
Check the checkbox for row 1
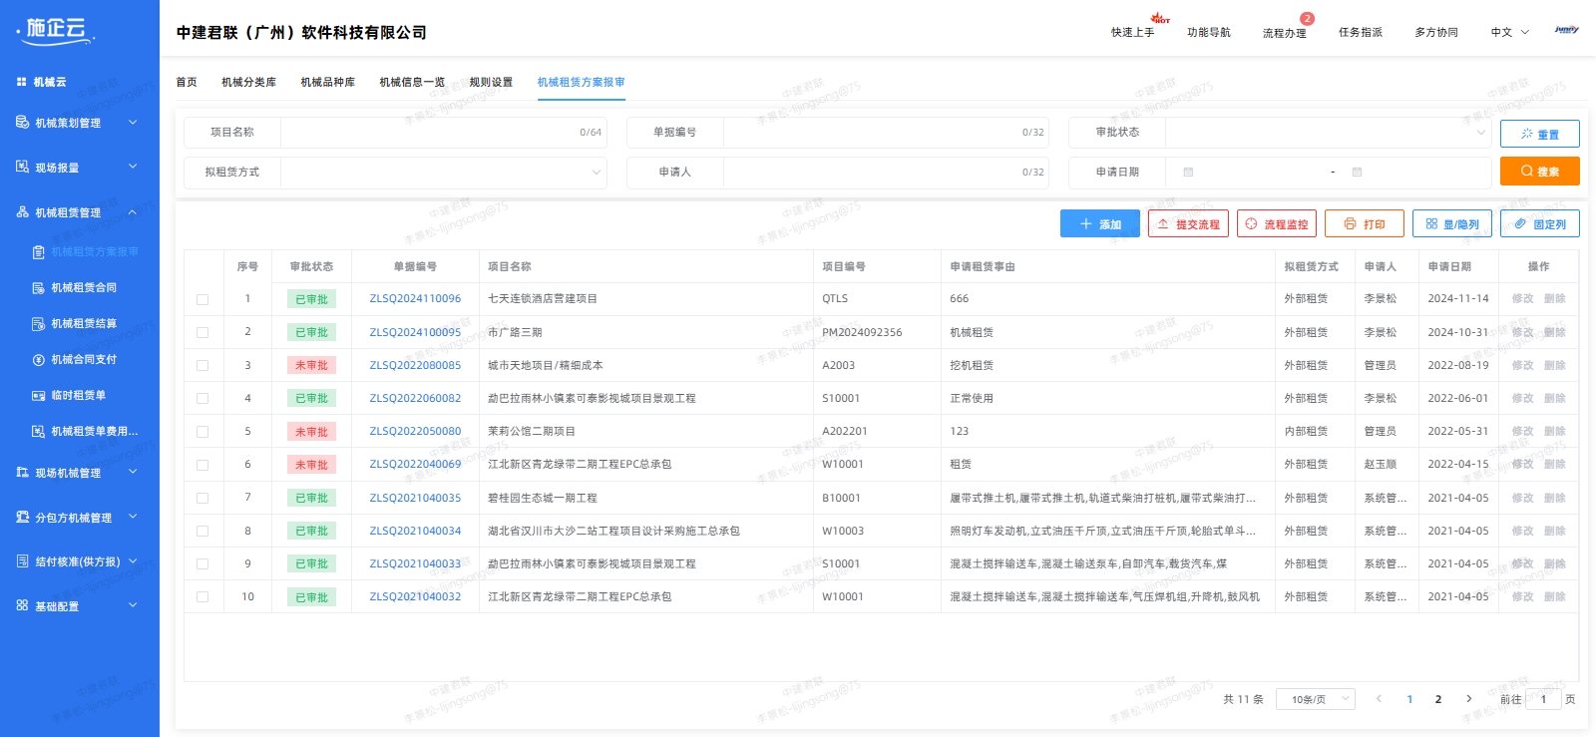202,299
